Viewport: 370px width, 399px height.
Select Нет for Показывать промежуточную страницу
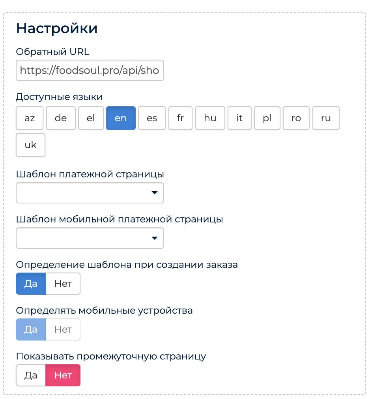(x=63, y=375)
